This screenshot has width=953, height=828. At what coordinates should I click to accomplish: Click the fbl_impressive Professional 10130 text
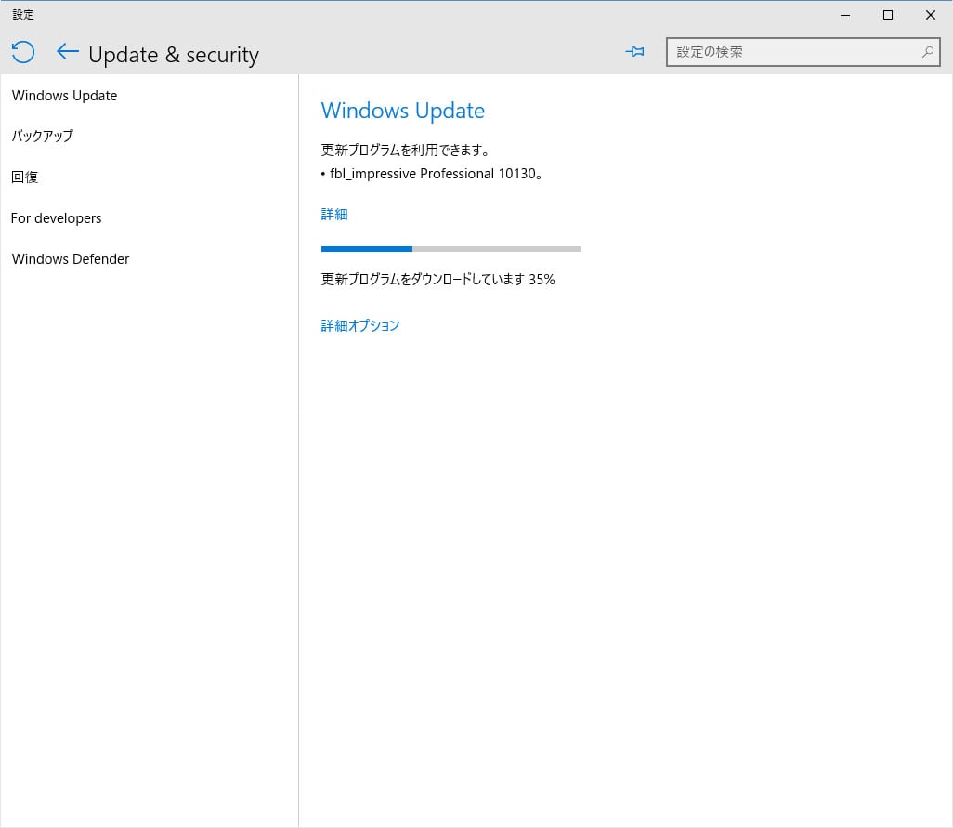point(436,174)
